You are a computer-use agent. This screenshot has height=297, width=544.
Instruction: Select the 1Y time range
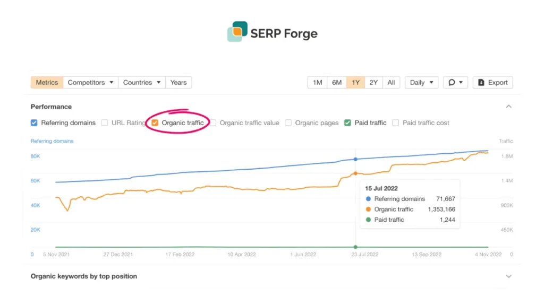(x=355, y=82)
